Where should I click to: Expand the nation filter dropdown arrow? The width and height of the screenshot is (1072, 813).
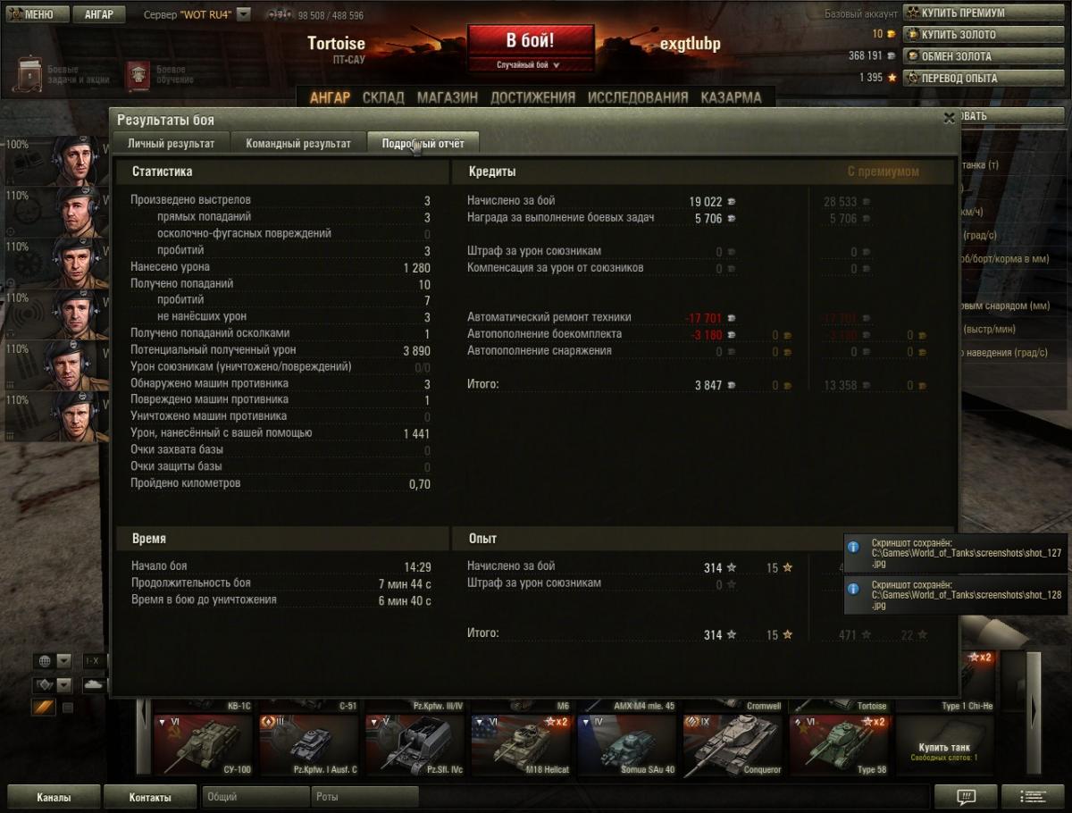pos(63,661)
